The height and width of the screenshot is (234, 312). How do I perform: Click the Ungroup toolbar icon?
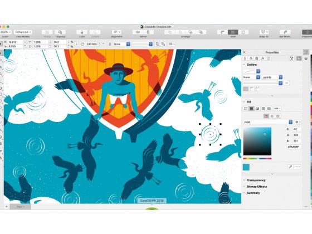click(60, 32)
